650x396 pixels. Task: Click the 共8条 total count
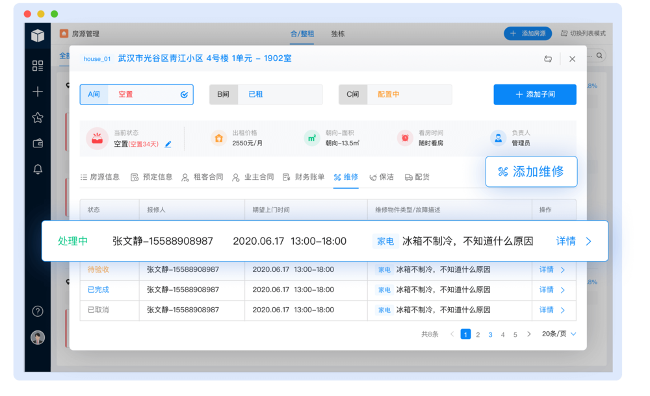click(430, 334)
